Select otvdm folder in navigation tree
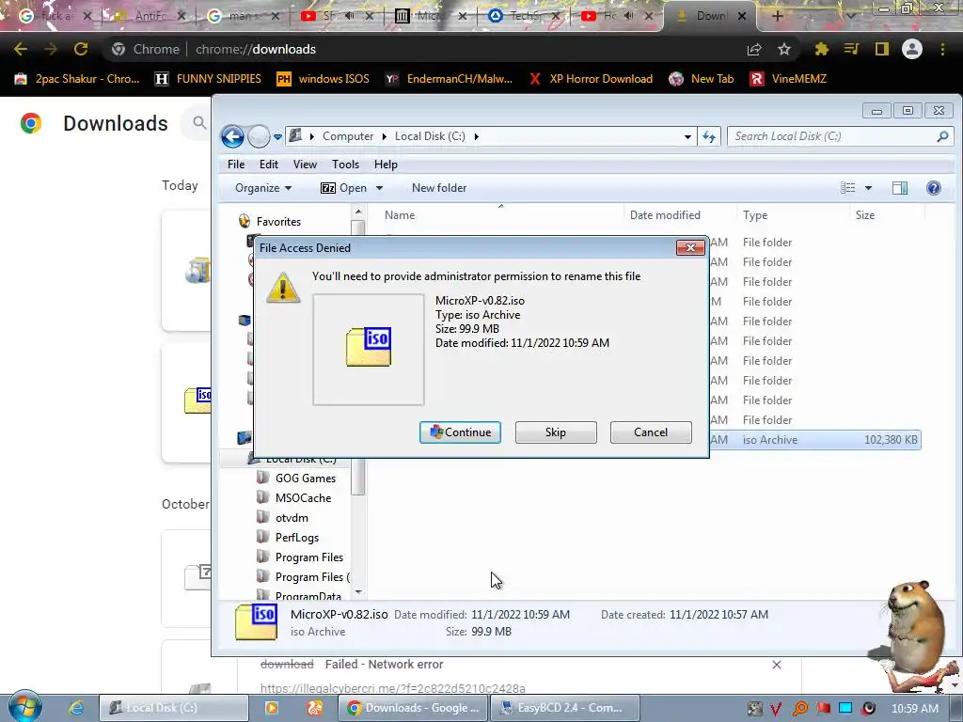Viewport: 963px width, 722px height. [x=292, y=518]
